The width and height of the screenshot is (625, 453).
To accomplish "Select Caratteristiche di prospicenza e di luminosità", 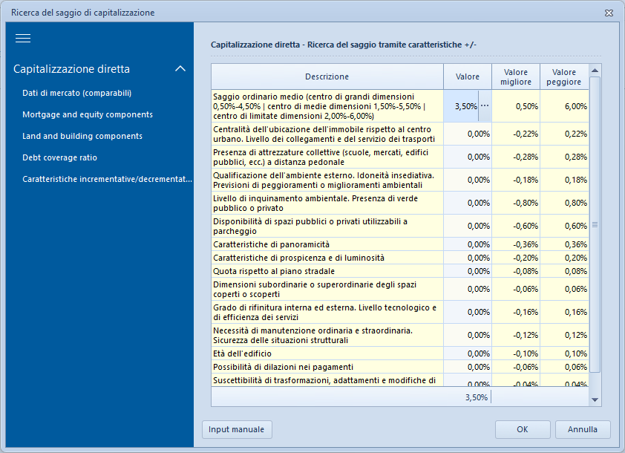I will pos(327,258).
